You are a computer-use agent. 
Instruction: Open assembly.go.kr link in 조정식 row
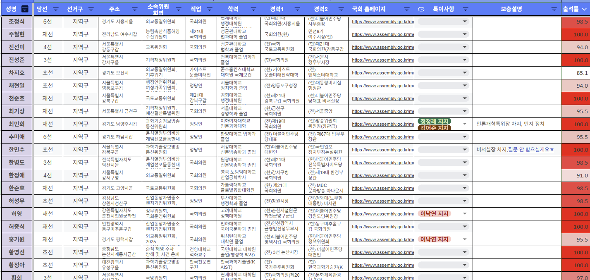coord(382,22)
